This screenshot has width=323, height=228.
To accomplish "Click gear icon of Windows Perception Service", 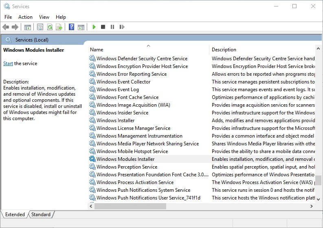I will (92, 167).
